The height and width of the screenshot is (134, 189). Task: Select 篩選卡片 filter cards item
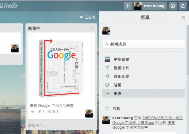144,68
